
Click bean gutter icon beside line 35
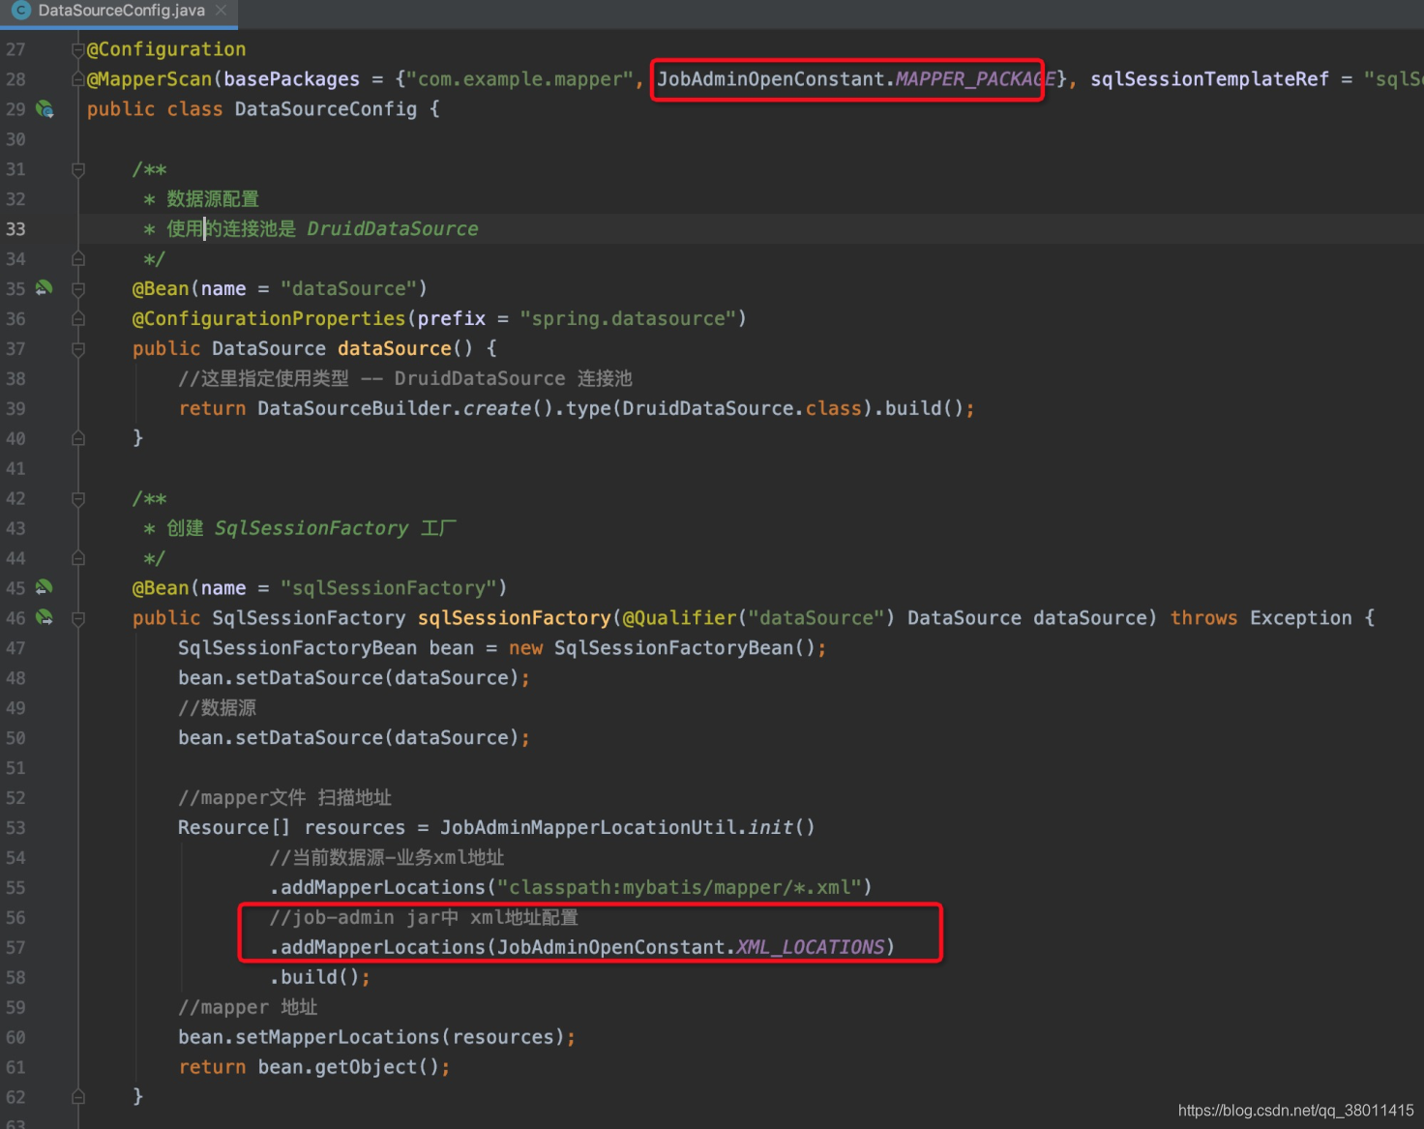[44, 288]
